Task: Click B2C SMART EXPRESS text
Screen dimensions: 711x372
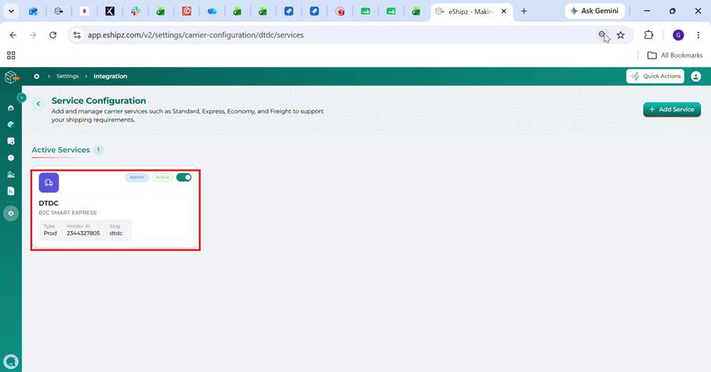Action: [x=67, y=212]
